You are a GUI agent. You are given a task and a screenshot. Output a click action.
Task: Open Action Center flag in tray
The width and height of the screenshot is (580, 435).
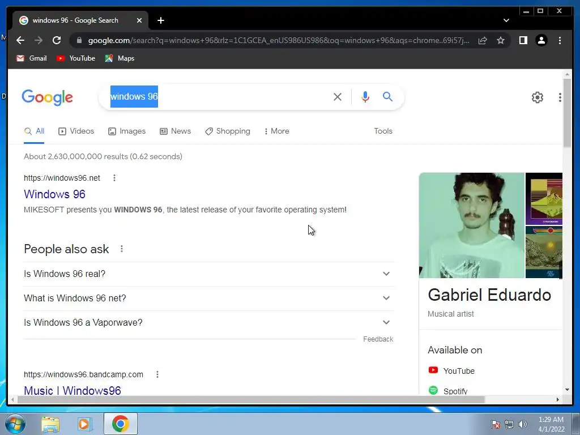[495, 424]
